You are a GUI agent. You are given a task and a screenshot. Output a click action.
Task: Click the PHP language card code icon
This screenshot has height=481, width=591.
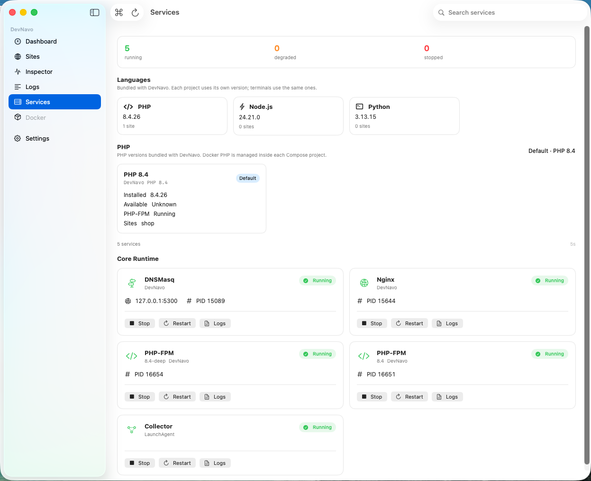pos(128,107)
